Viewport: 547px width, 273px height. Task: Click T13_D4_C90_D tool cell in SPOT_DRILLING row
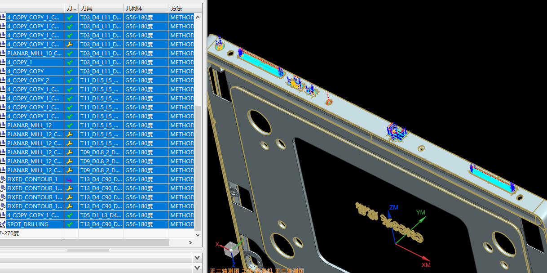click(101, 224)
